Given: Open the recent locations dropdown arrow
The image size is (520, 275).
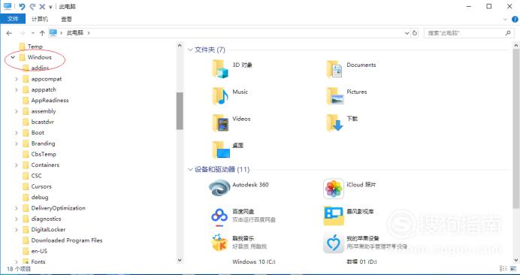Looking at the screenshot, I should (x=32, y=33).
